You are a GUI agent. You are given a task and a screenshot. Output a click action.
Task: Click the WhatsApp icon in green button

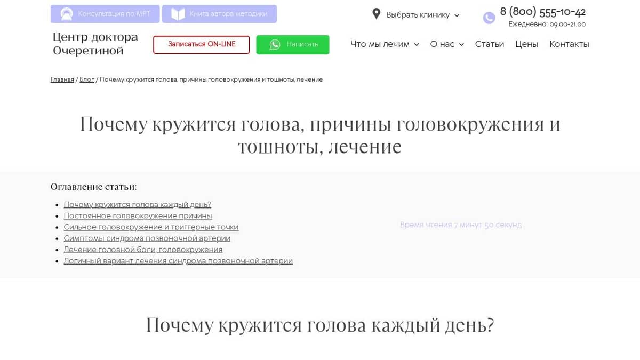coord(275,45)
